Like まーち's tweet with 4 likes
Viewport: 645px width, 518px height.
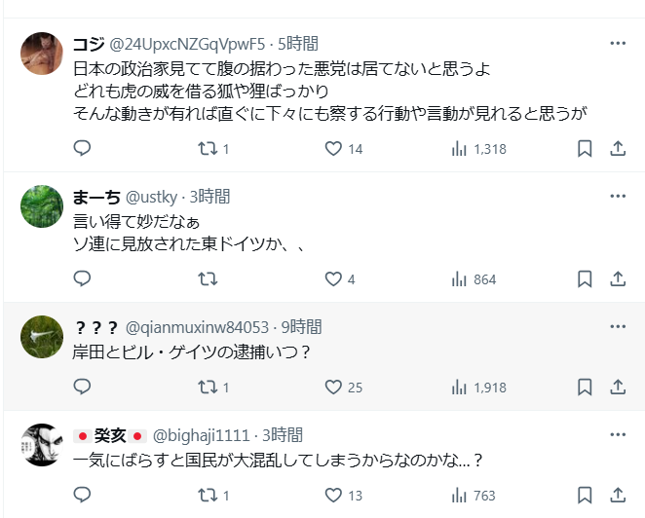point(333,279)
